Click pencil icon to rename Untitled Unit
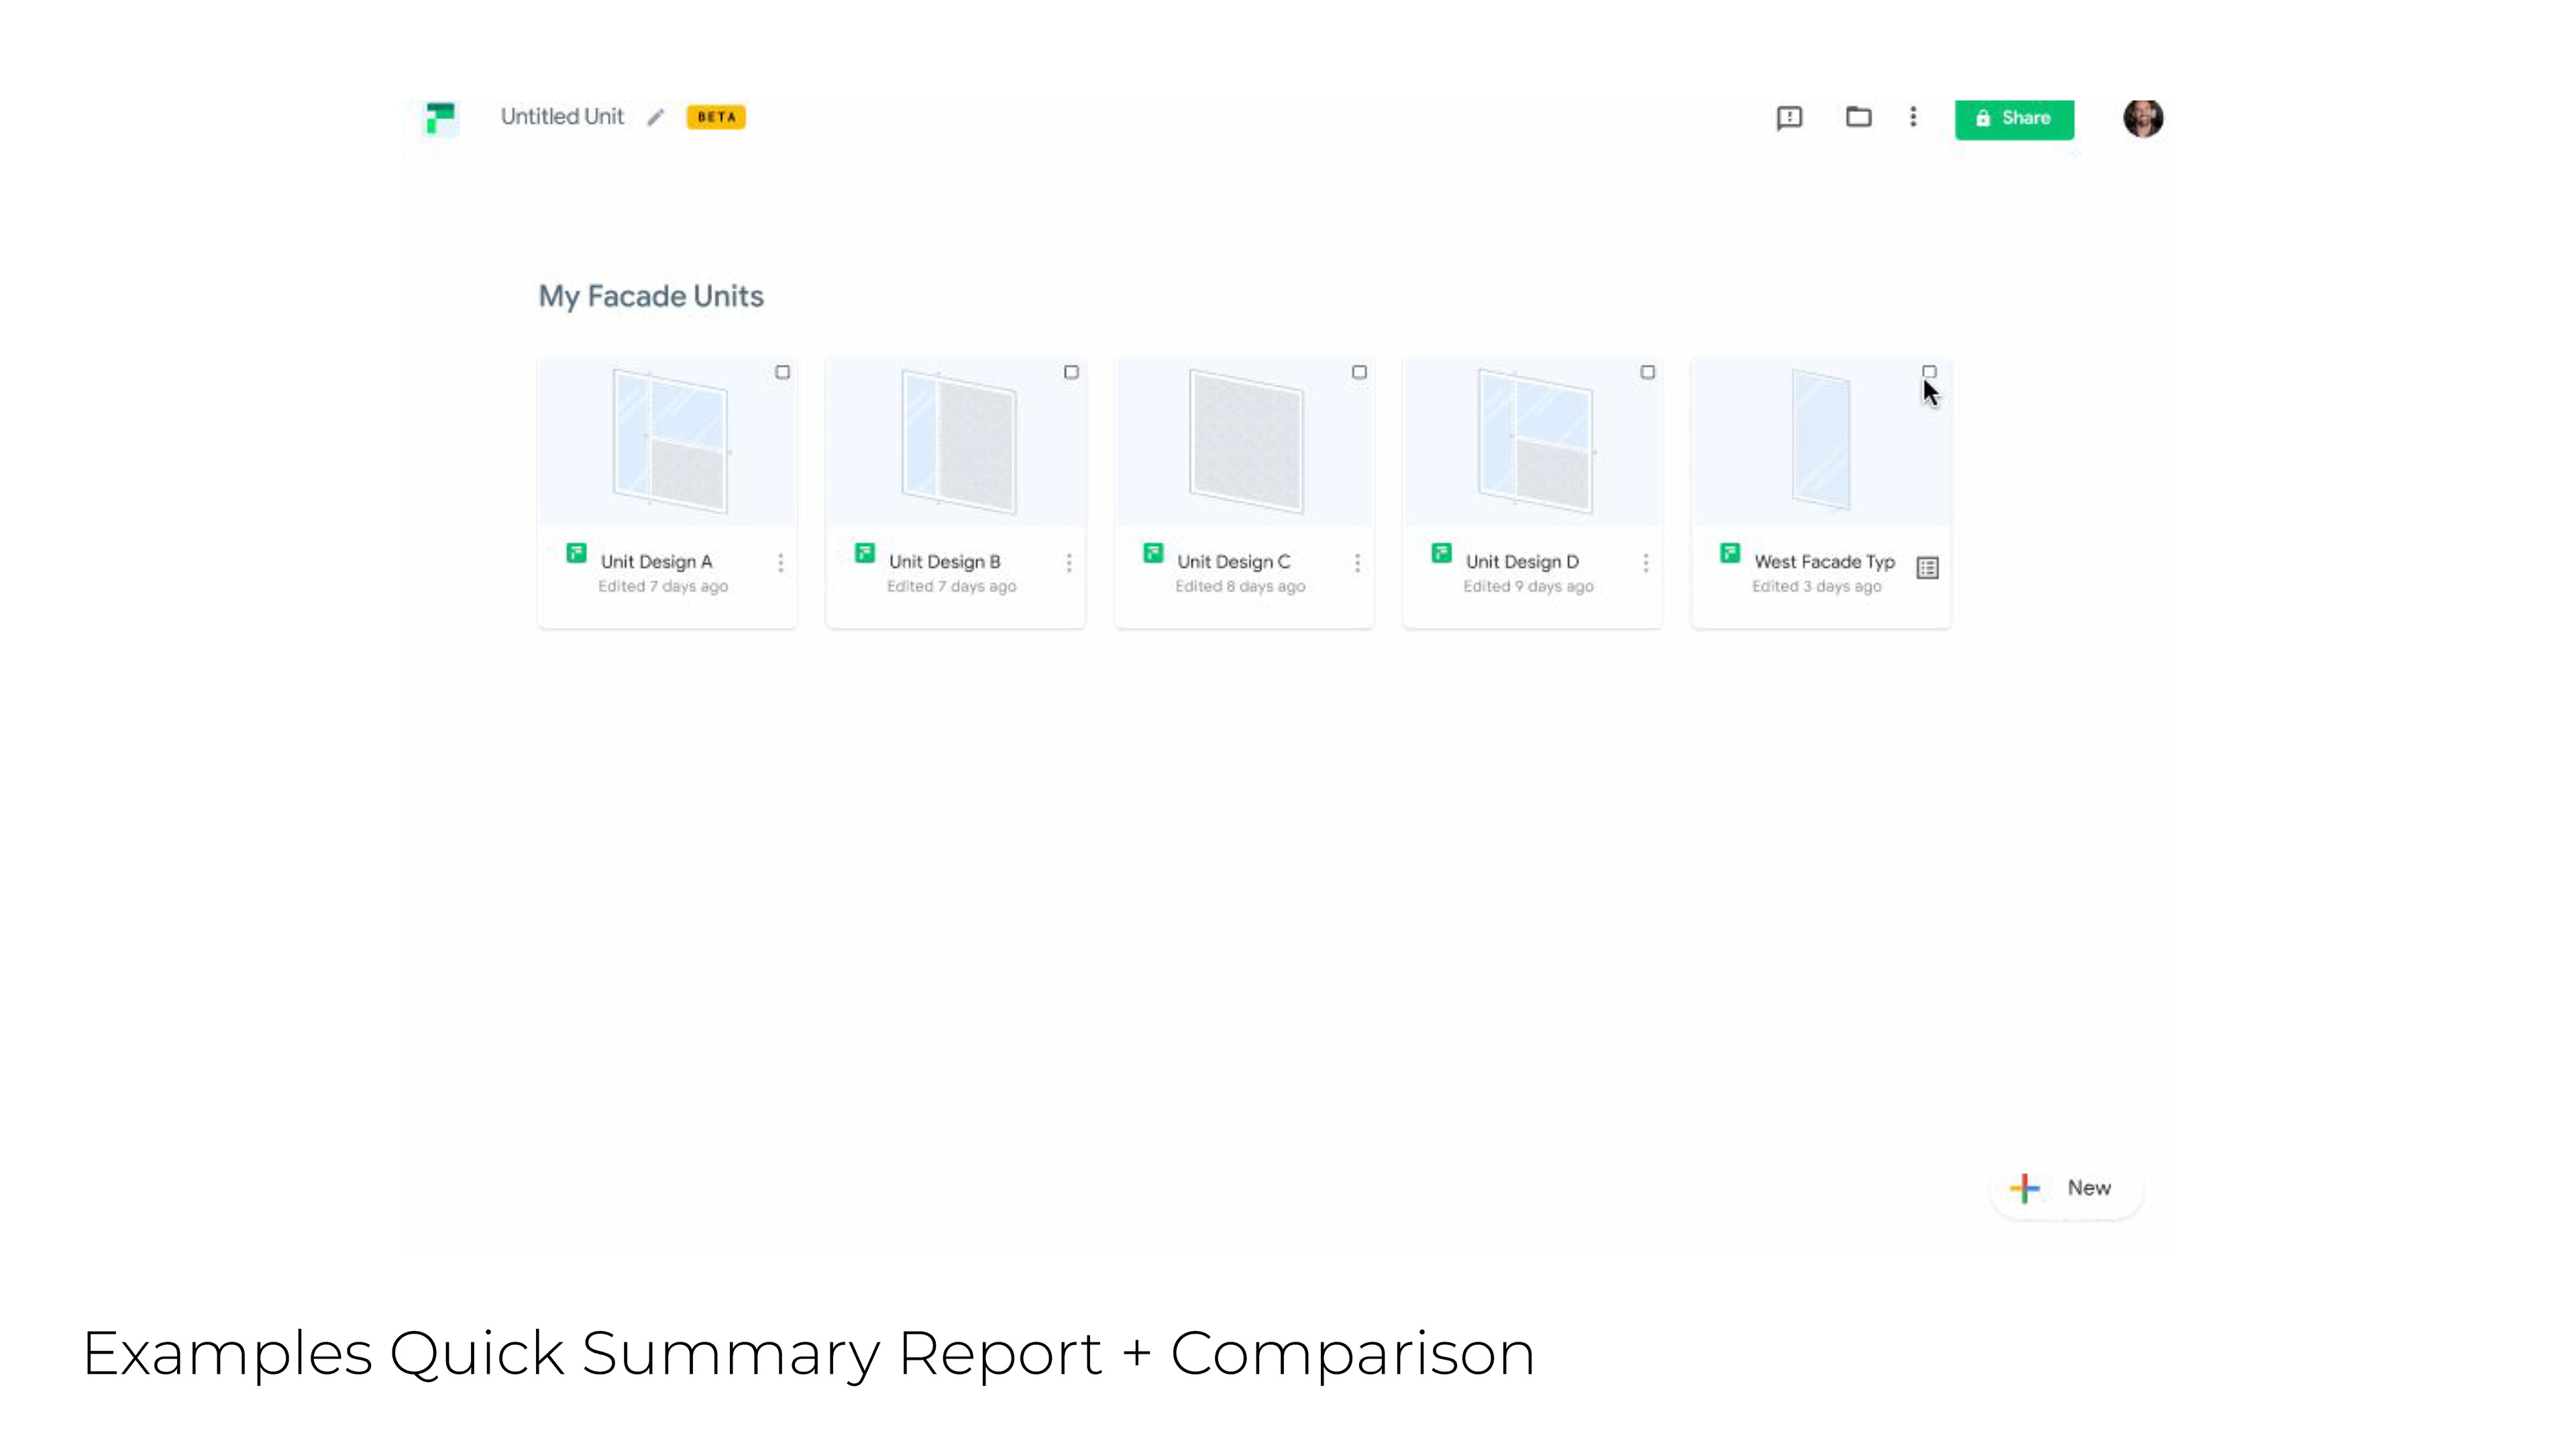2576x1449 pixels. pos(655,118)
